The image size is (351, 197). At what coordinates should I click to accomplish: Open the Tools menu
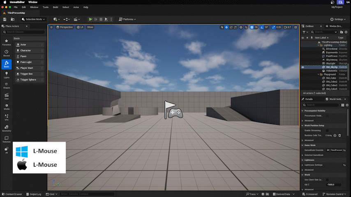[46, 7]
